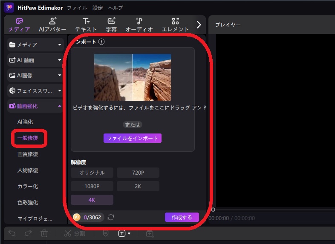Viewport: 335px width, 244px height.
Task: Choose 4K resolution
Action: tap(92, 200)
